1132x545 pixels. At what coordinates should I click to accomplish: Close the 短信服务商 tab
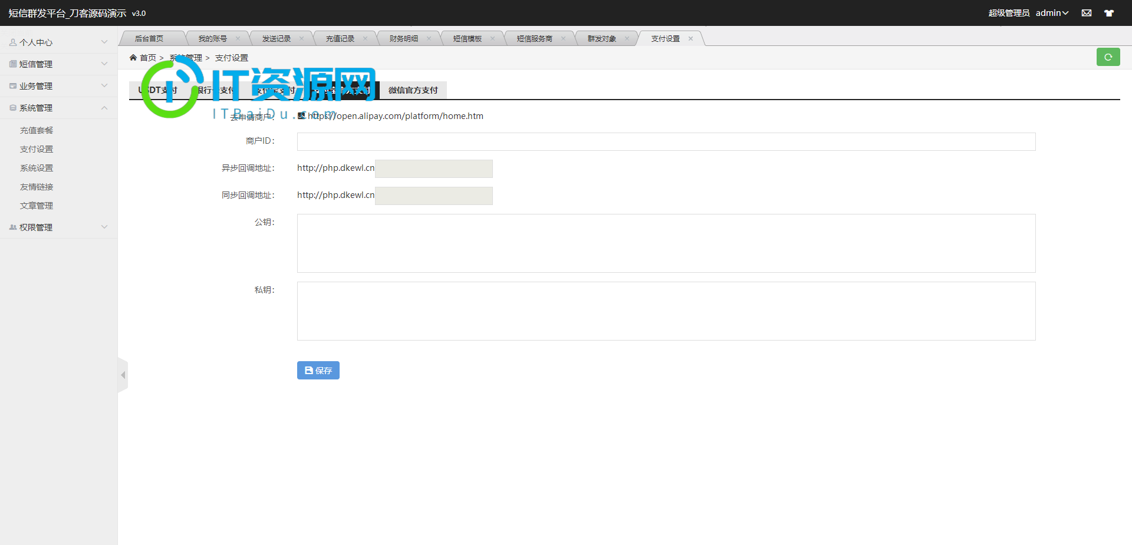[563, 38]
